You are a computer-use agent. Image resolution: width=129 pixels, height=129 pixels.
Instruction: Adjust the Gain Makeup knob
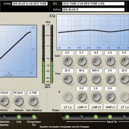[33, 101]
